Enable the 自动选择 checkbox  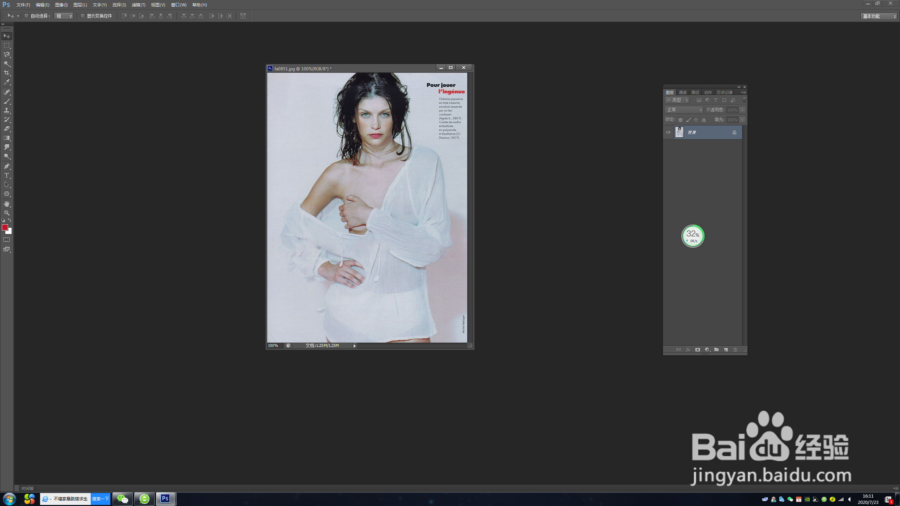26,16
